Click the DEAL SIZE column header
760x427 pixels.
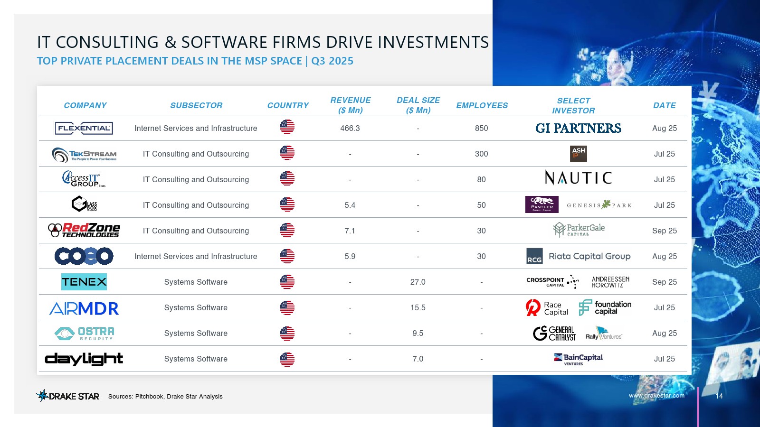418,105
